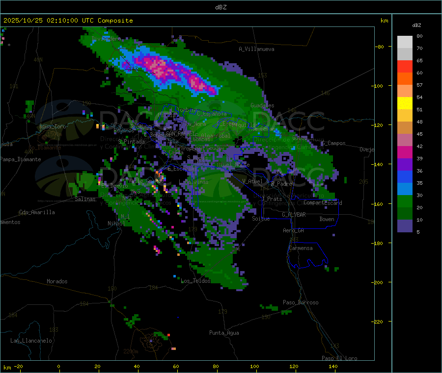Pick the white 70-80 dBZ legend band
This screenshot has height=373, width=442.
point(405,42)
